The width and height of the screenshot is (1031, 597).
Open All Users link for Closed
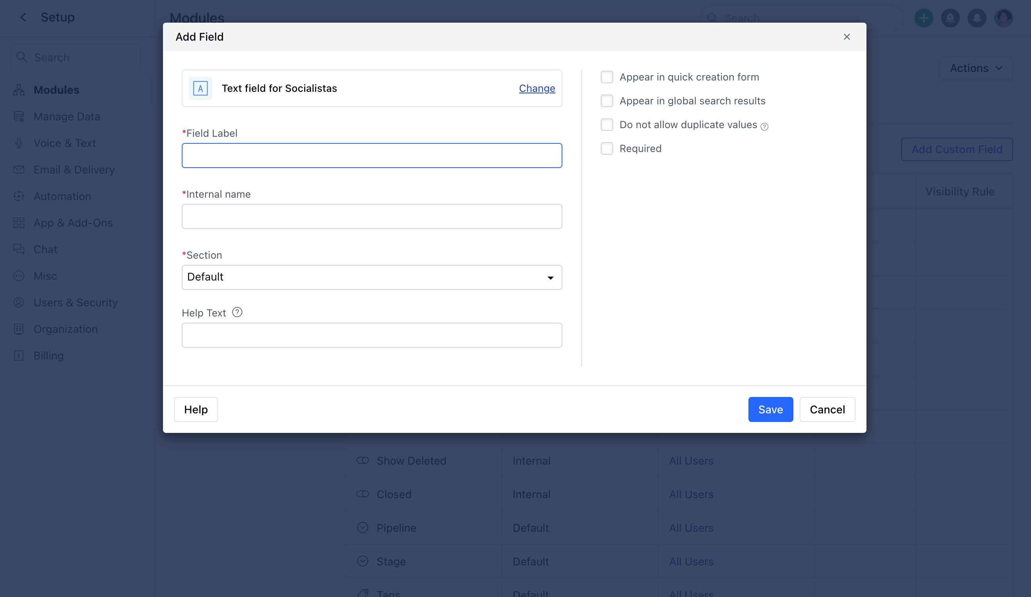click(691, 494)
